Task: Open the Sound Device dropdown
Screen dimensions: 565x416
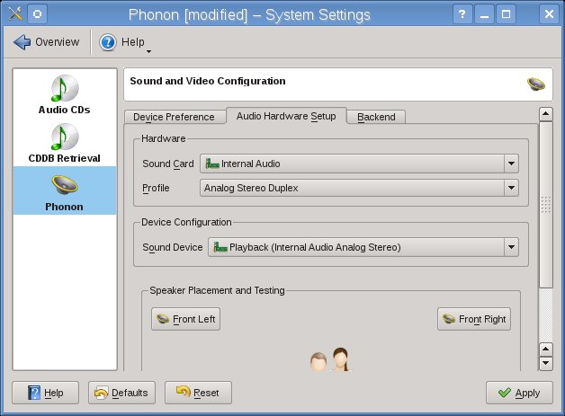Action: point(363,247)
